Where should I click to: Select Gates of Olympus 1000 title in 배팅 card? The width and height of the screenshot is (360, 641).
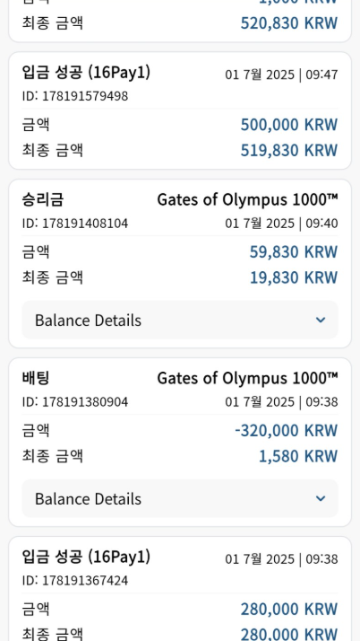tap(247, 379)
